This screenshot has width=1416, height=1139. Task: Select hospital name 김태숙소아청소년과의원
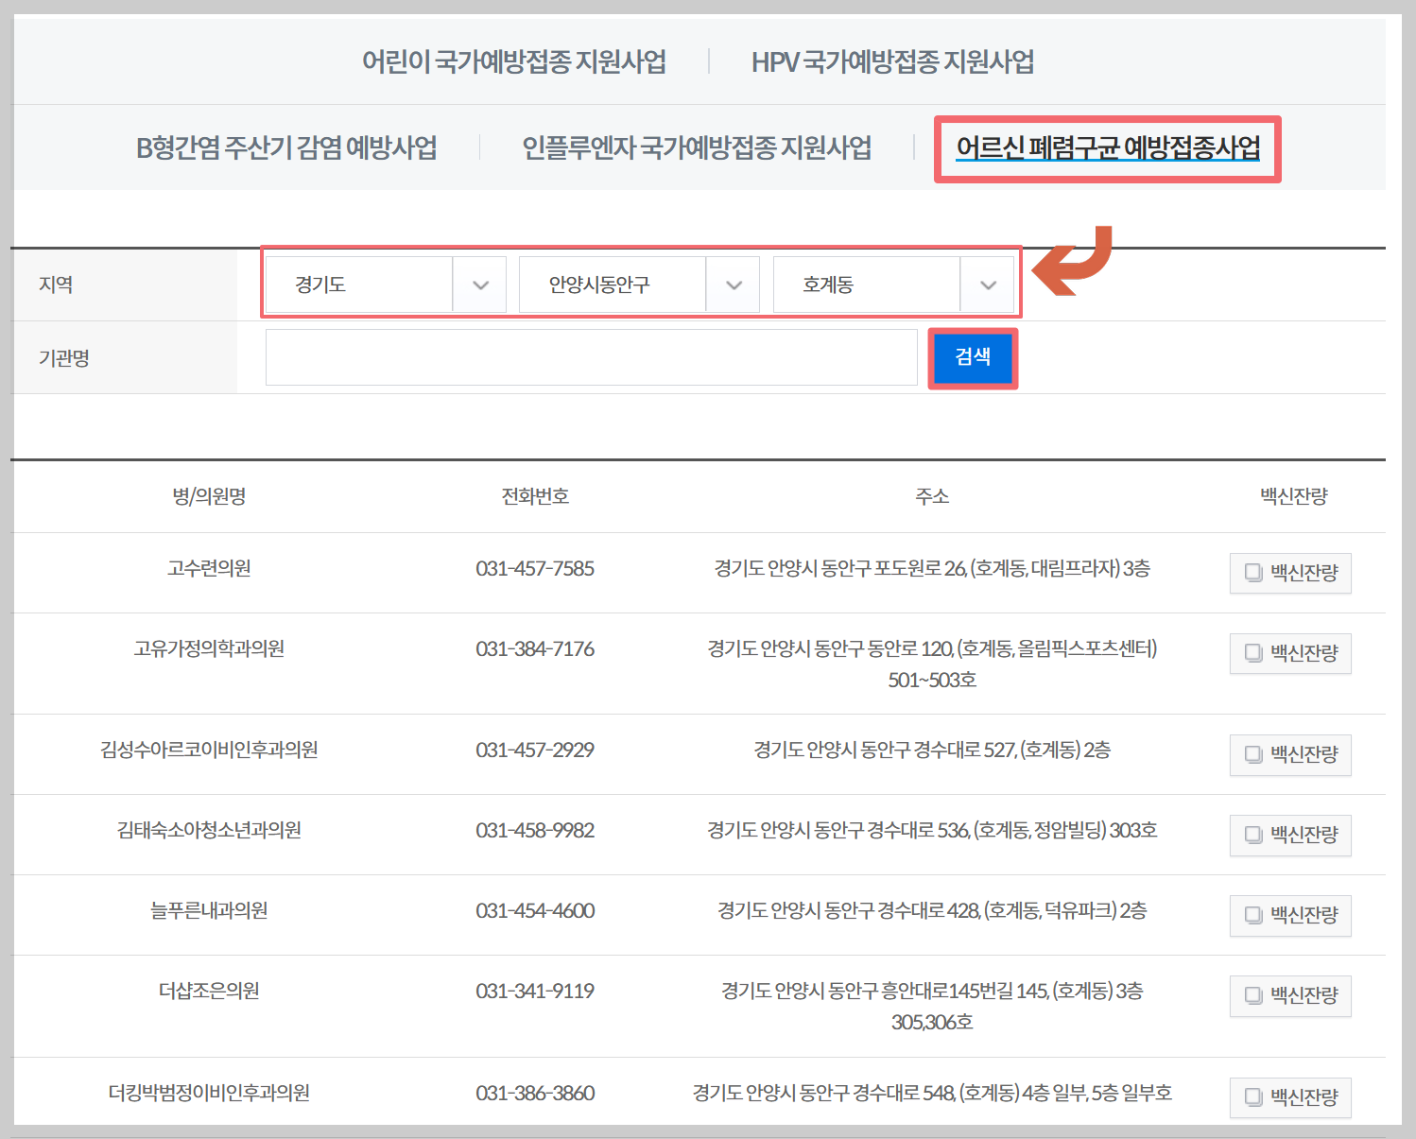coord(209,830)
